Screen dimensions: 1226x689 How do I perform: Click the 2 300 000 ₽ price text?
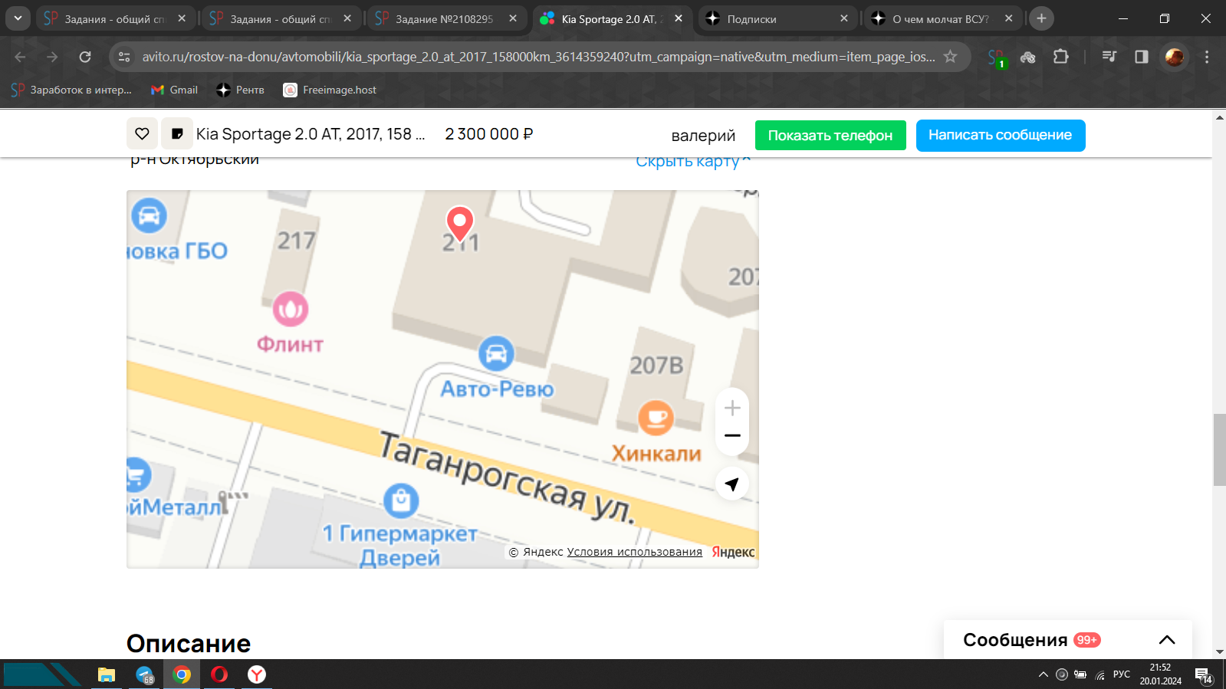pyautogui.click(x=489, y=134)
